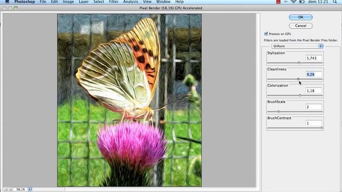Screen dimensions: 342x192
Task: Click the BrushContrast label
Action: (x=279, y=118)
